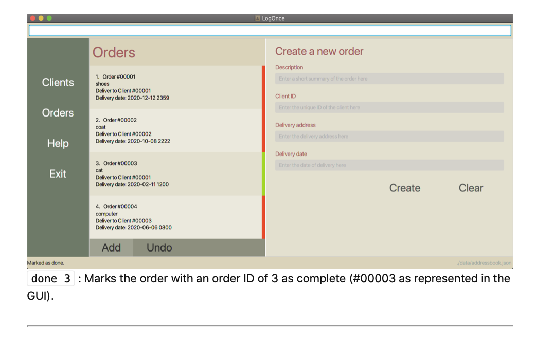Screen dimensions: 535x347
Task: Minimize window with the yellow button
Action: click(x=41, y=18)
